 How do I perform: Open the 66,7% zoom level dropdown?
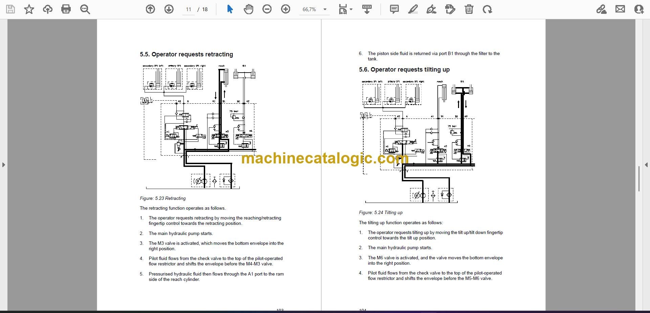[314, 9]
